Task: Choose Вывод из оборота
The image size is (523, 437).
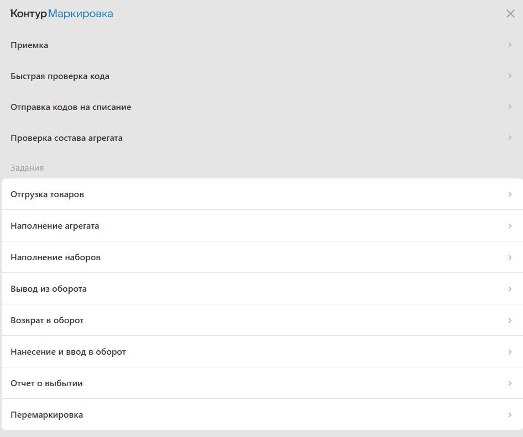Action: coord(262,289)
